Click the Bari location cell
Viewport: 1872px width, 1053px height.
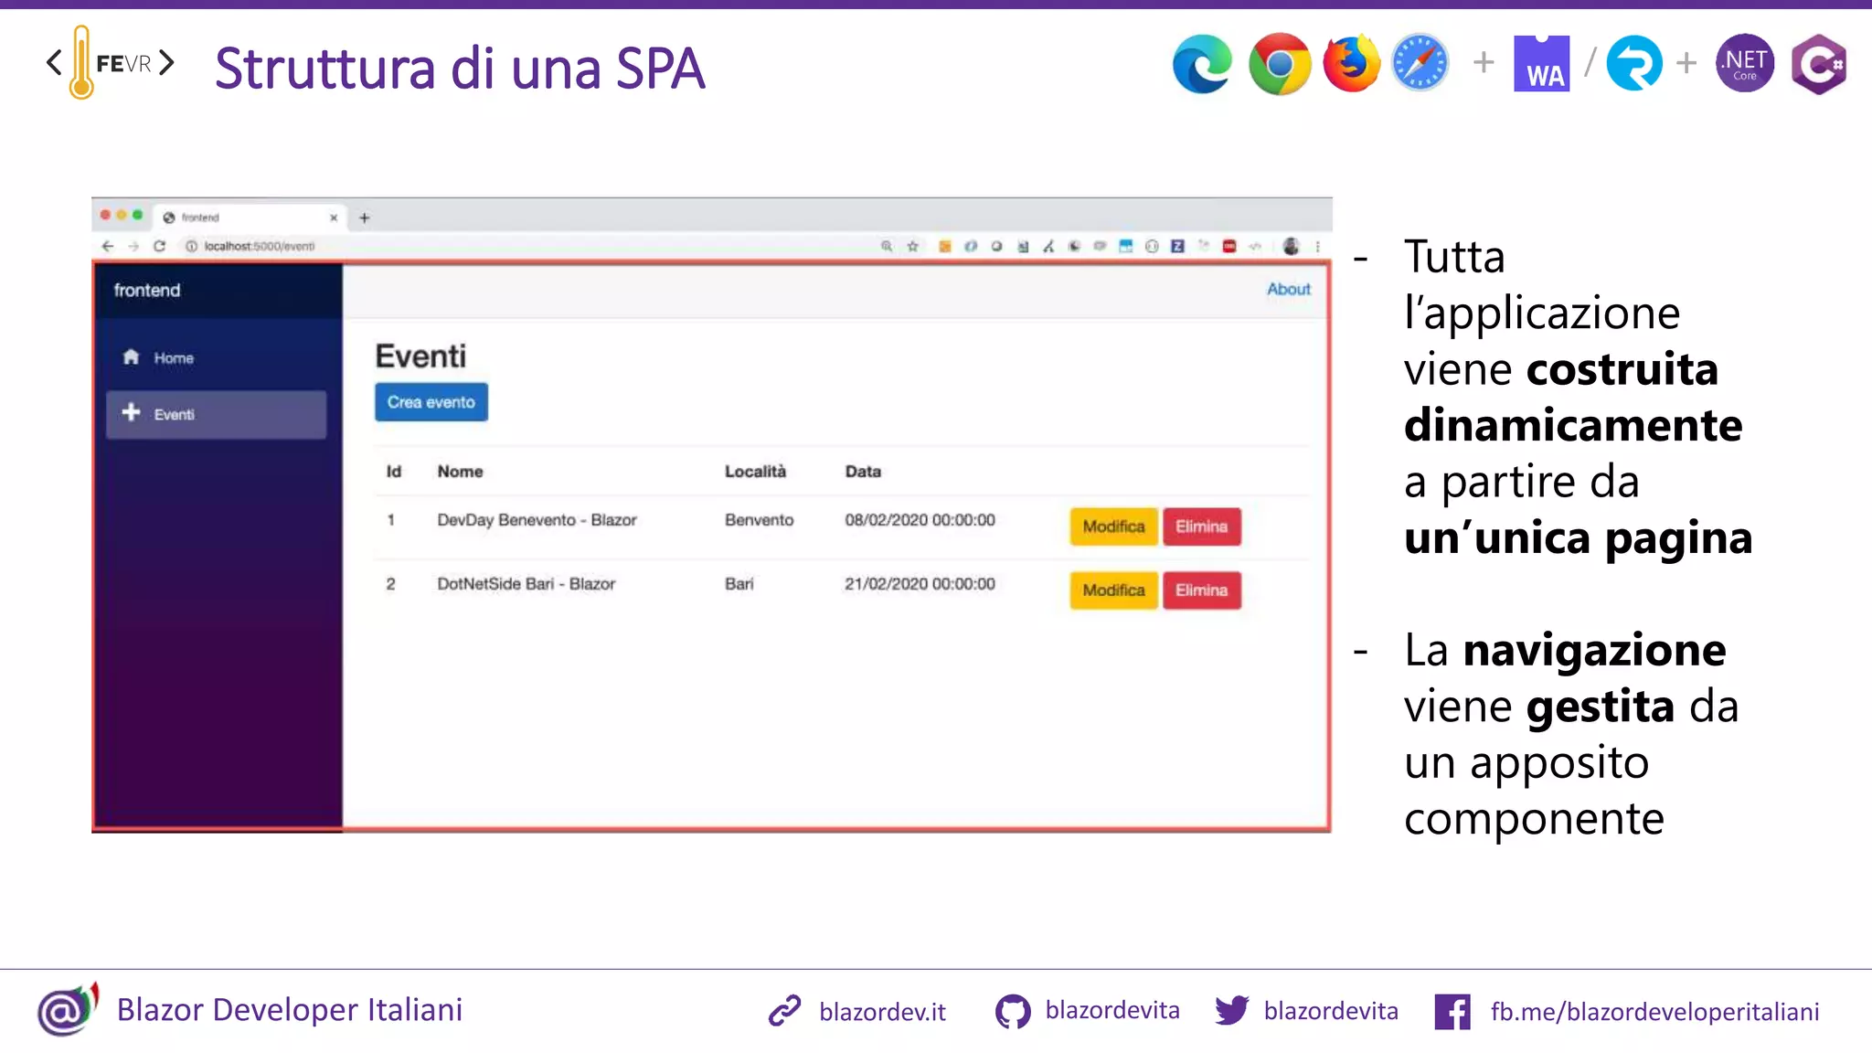coord(739,584)
